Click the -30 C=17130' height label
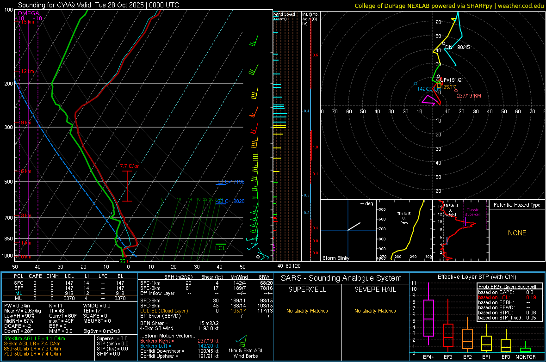 click(231, 182)
